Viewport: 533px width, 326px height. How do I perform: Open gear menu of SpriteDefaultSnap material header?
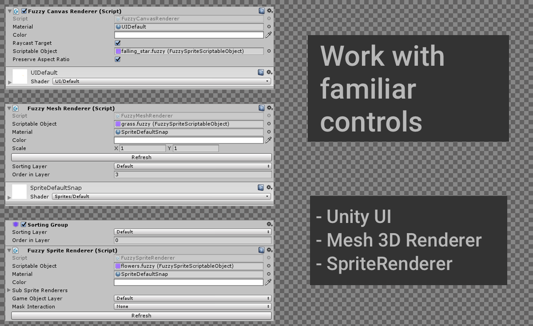(269, 187)
